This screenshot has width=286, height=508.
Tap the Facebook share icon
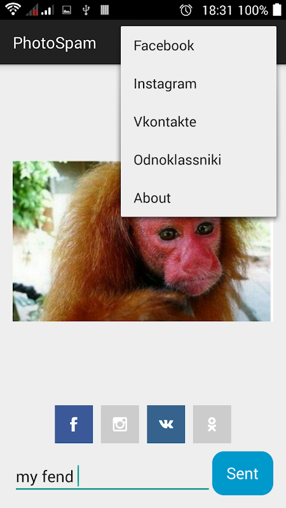click(x=74, y=424)
